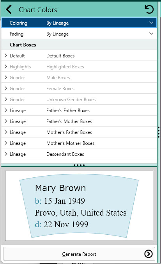Select the Highlighted Boxes label
The height and width of the screenshot is (264, 161).
(x=65, y=67)
